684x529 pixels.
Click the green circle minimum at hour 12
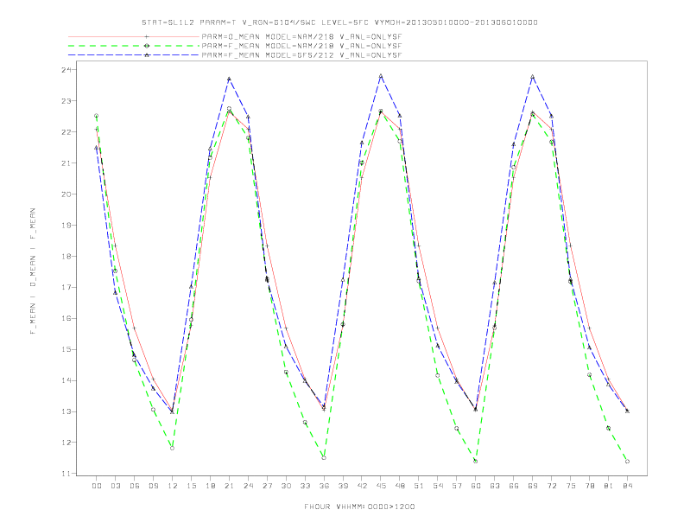(x=173, y=449)
